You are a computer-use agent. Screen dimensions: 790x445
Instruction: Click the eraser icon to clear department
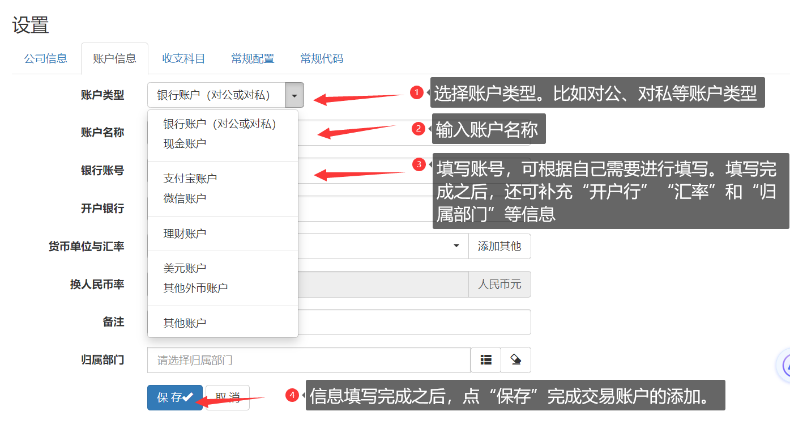(x=515, y=360)
